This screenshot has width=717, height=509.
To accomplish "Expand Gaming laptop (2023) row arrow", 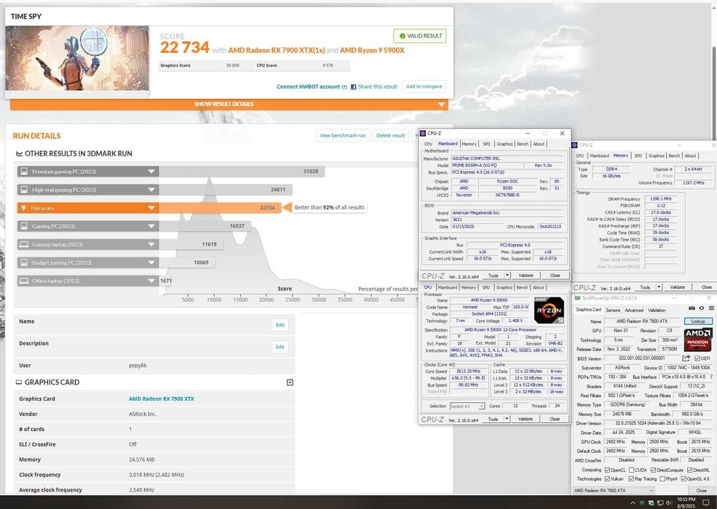I will click(151, 244).
